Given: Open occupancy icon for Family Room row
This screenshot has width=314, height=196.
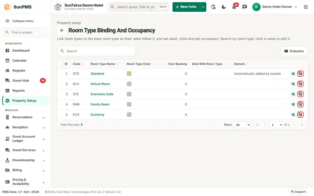Looking at the screenshot, I should point(293,104).
